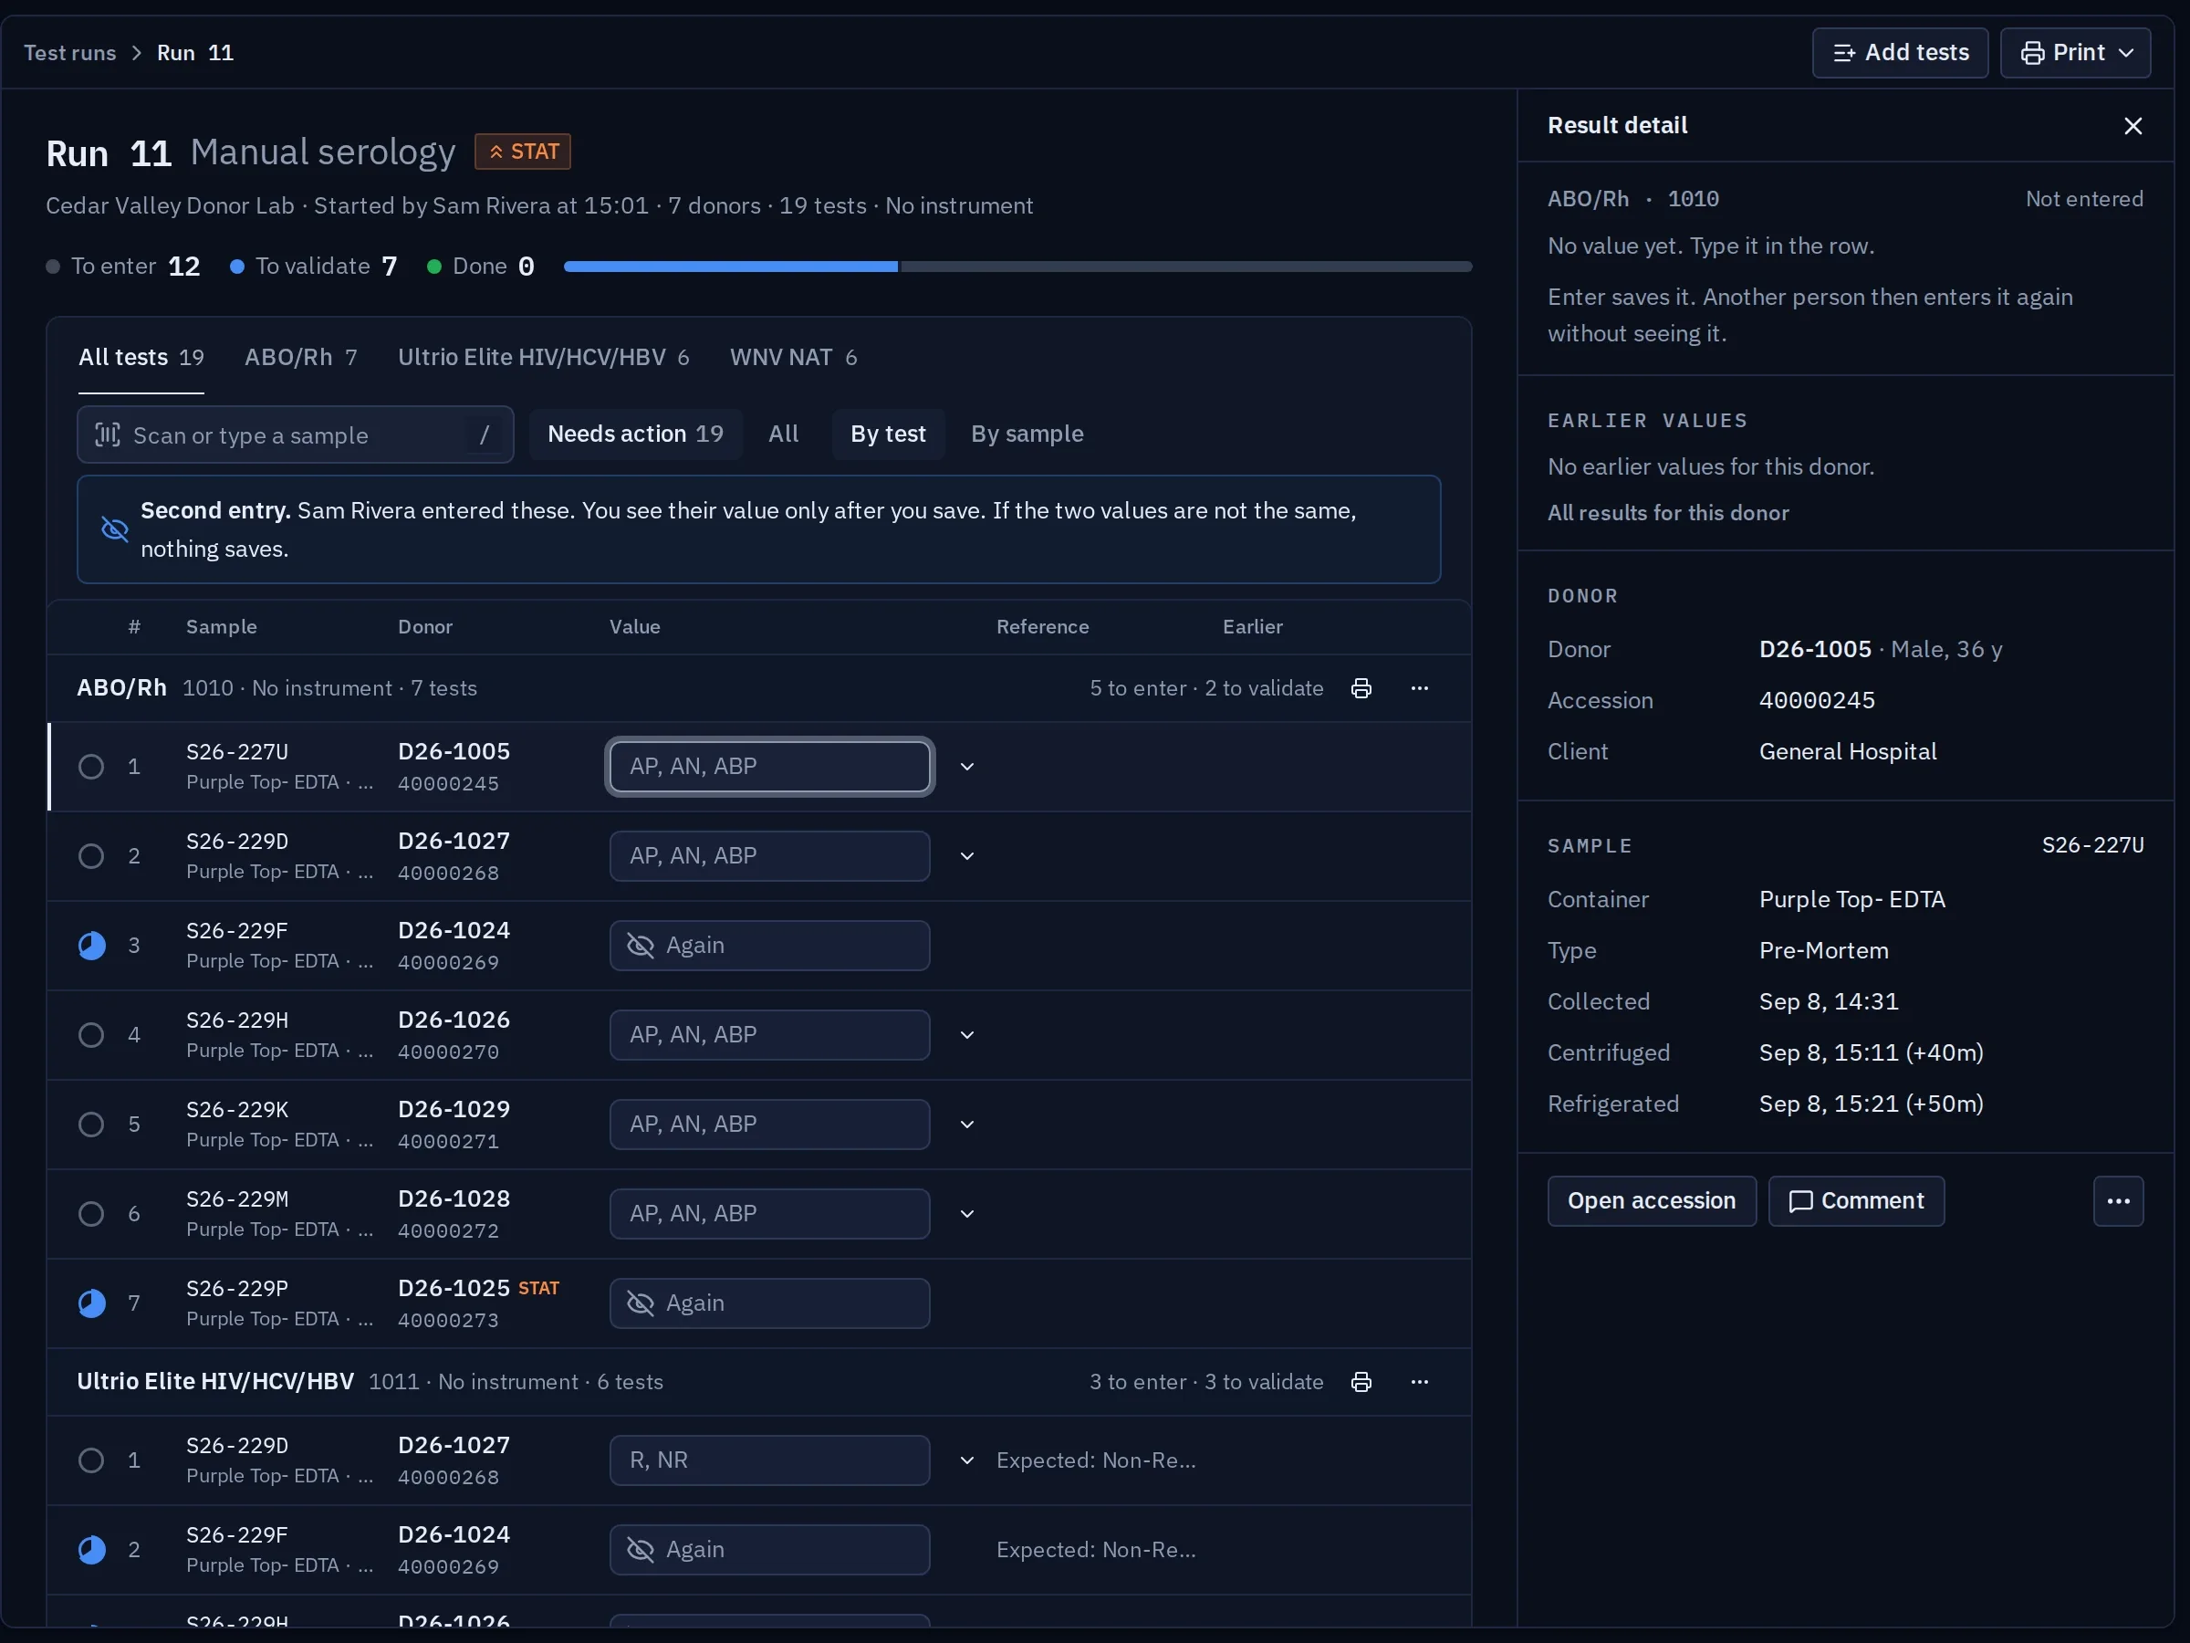
Task: Click the run progress bar
Action: point(1017,267)
